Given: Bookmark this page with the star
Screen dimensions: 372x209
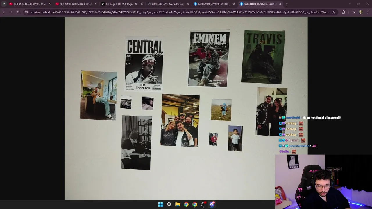Looking at the screenshot, I should pos(334,12).
